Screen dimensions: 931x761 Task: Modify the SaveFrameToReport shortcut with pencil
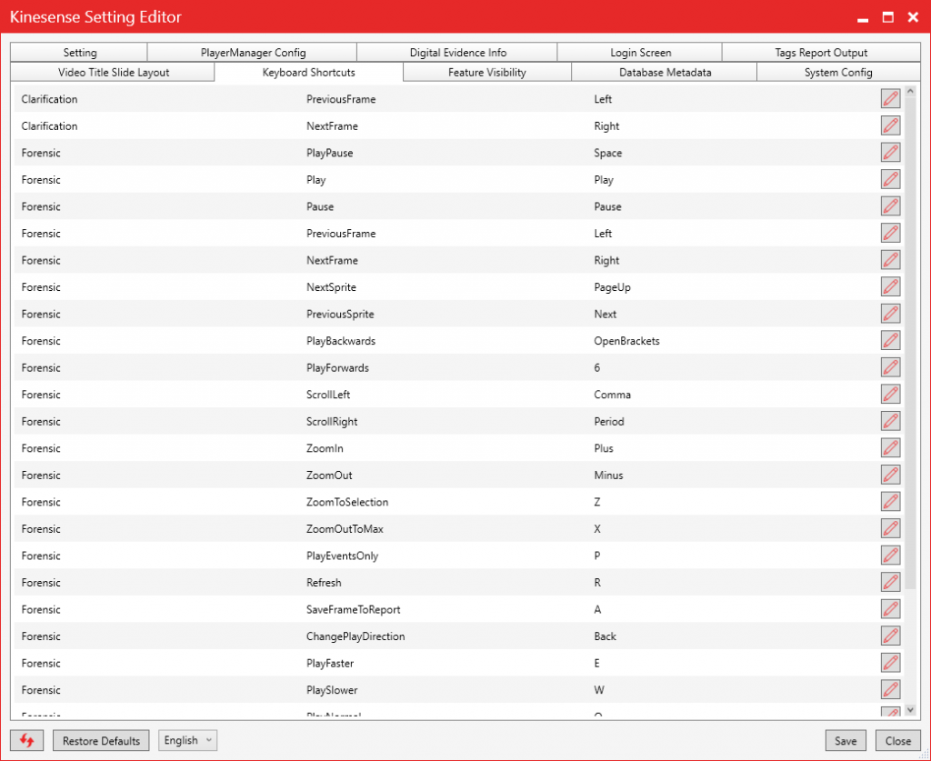tap(890, 609)
